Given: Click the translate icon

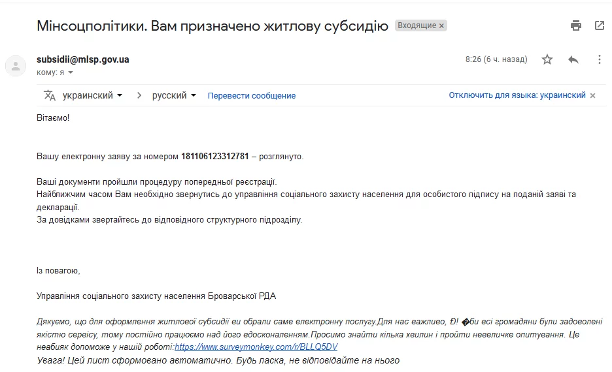Looking at the screenshot, I should coord(50,95).
